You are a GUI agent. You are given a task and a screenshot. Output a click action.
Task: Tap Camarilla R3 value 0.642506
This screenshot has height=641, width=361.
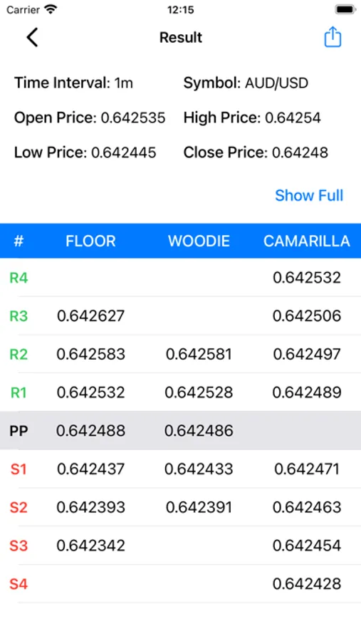pyautogui.click(x=307, y=316)
